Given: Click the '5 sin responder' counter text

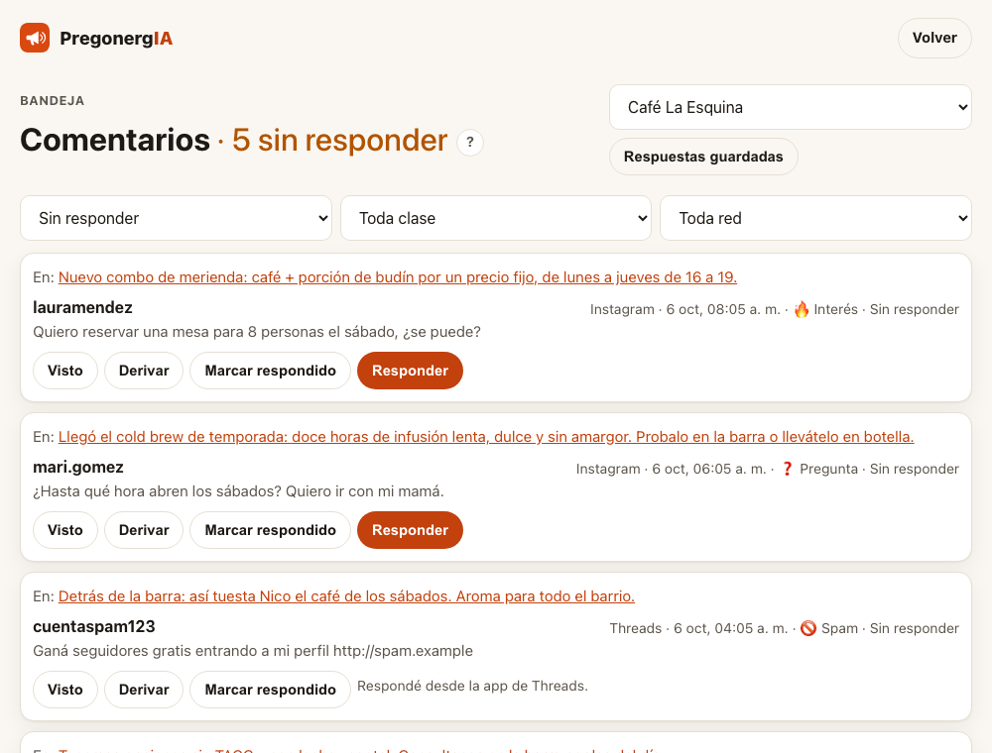Looking at the screenshot, I should pos(339,141).
